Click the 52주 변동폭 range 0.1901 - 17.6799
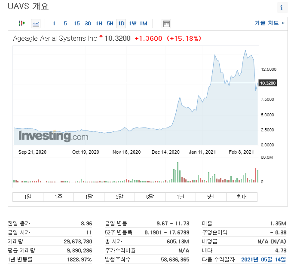The height and width of the screenshot is (267, 291). click(167, 233)
